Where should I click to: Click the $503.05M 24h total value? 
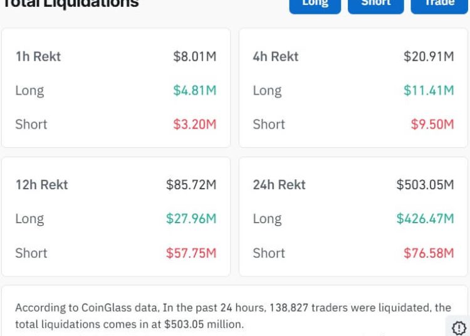(425, 185)
